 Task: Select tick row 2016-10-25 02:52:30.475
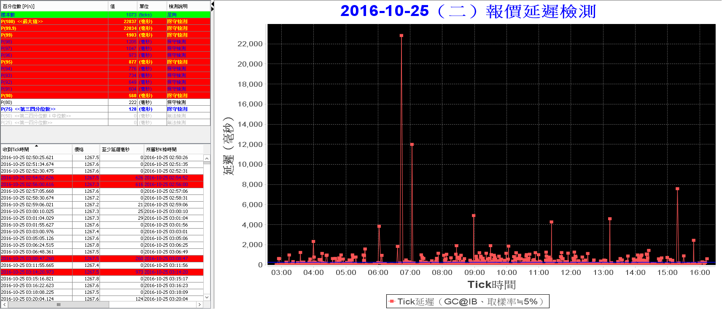(102, 171)
